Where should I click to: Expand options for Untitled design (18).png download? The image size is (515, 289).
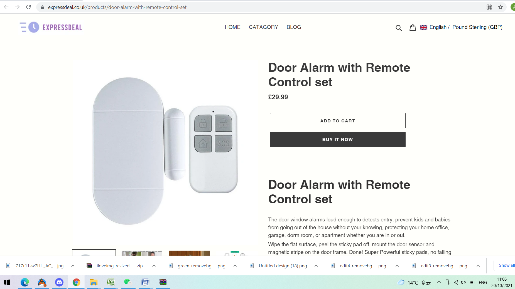pos(316,266)
